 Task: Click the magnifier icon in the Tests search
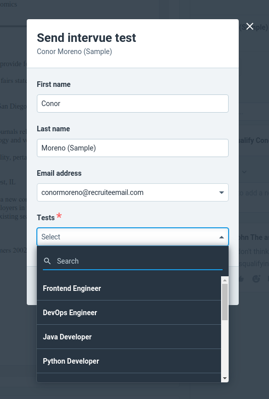click(47, 261)
